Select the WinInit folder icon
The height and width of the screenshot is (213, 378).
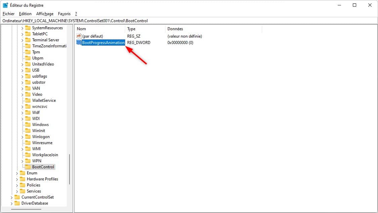coord(28,130)
